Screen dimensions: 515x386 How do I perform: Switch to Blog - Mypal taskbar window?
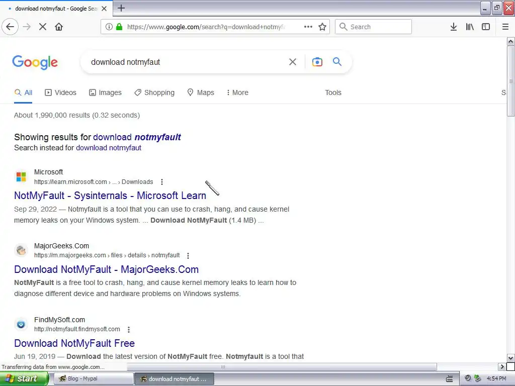(x=93, y=378)
